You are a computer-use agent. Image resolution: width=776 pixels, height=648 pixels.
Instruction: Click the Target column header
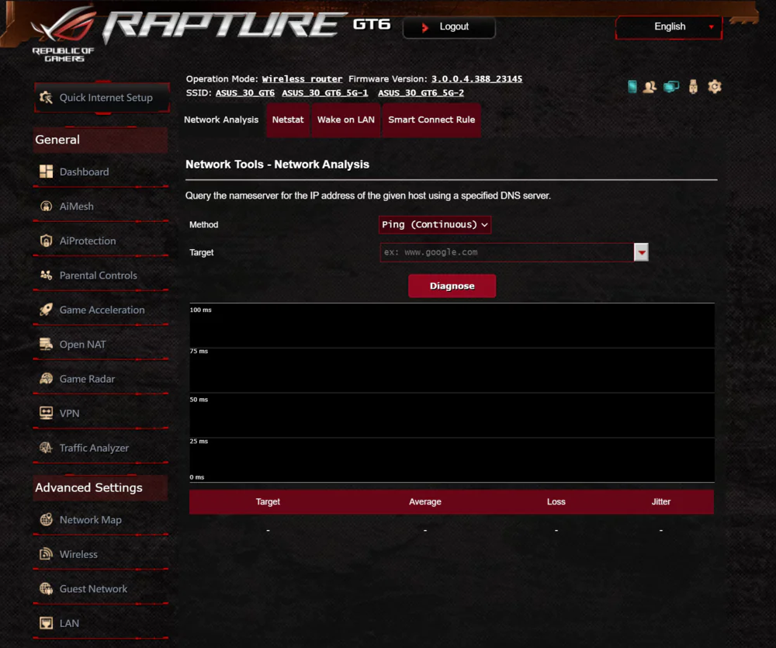click(268, 501)
